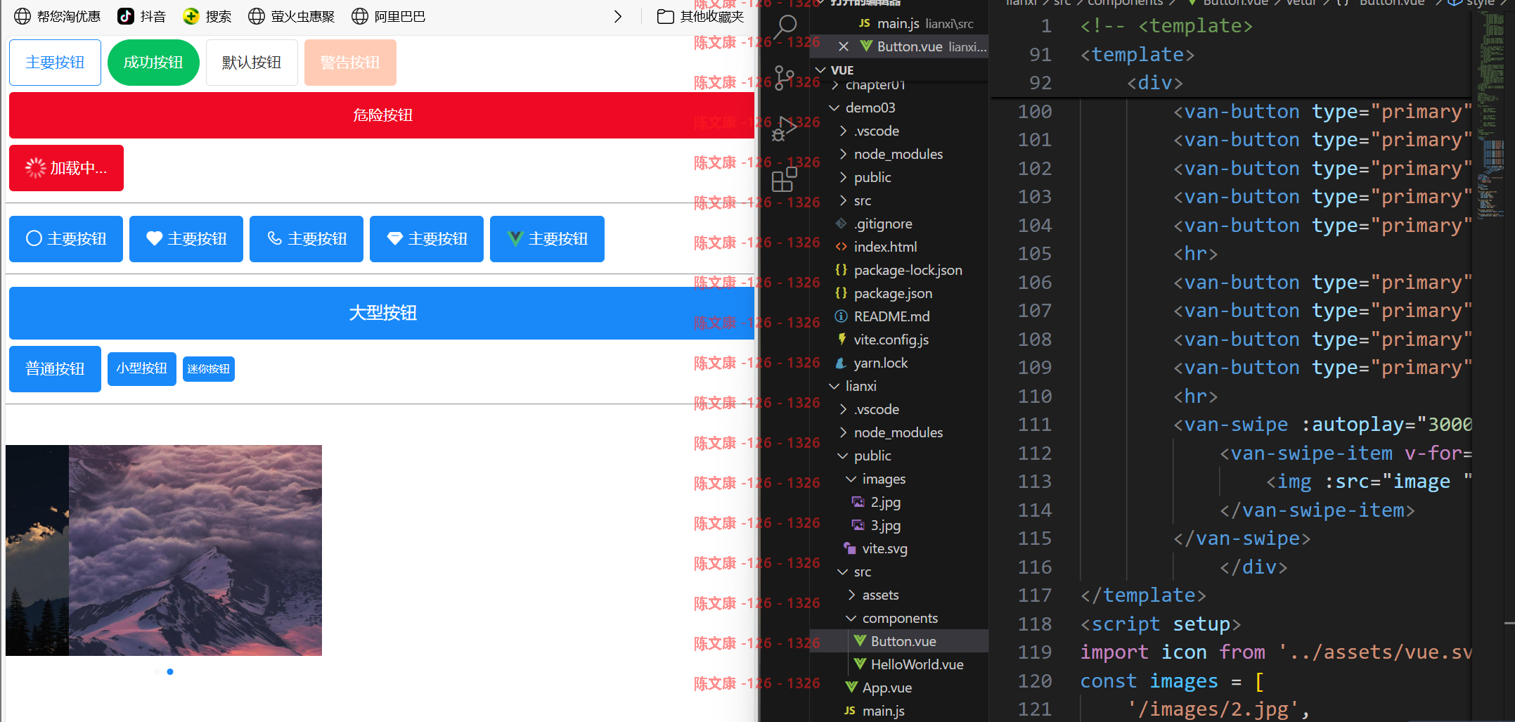Click the 主要按钮 with diamond icon

point(427,239)
